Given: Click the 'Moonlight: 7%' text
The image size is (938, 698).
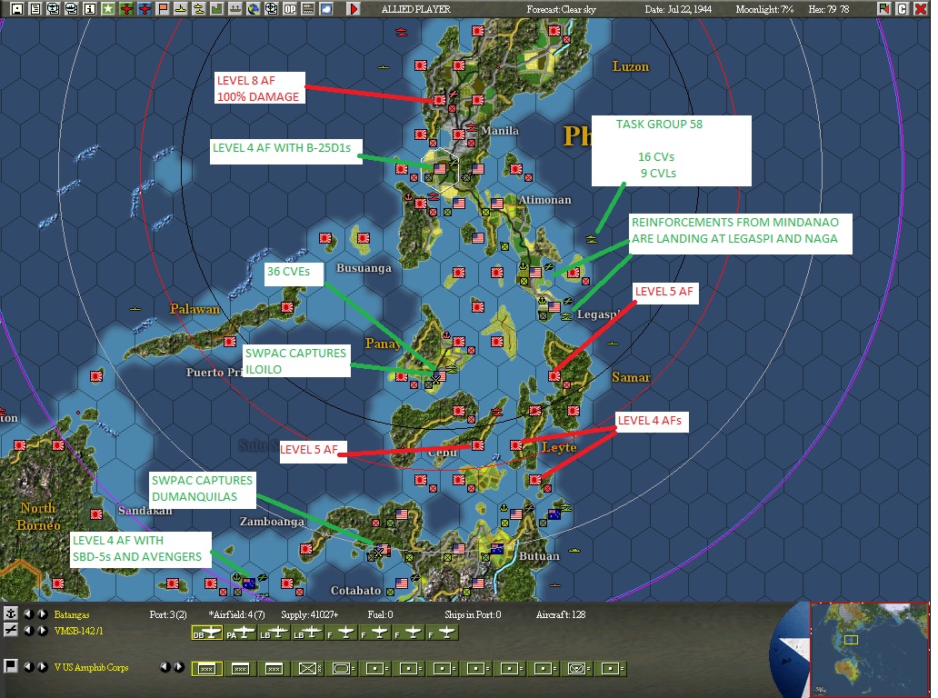Looking at the screenshot, I should tap(764, 9).
